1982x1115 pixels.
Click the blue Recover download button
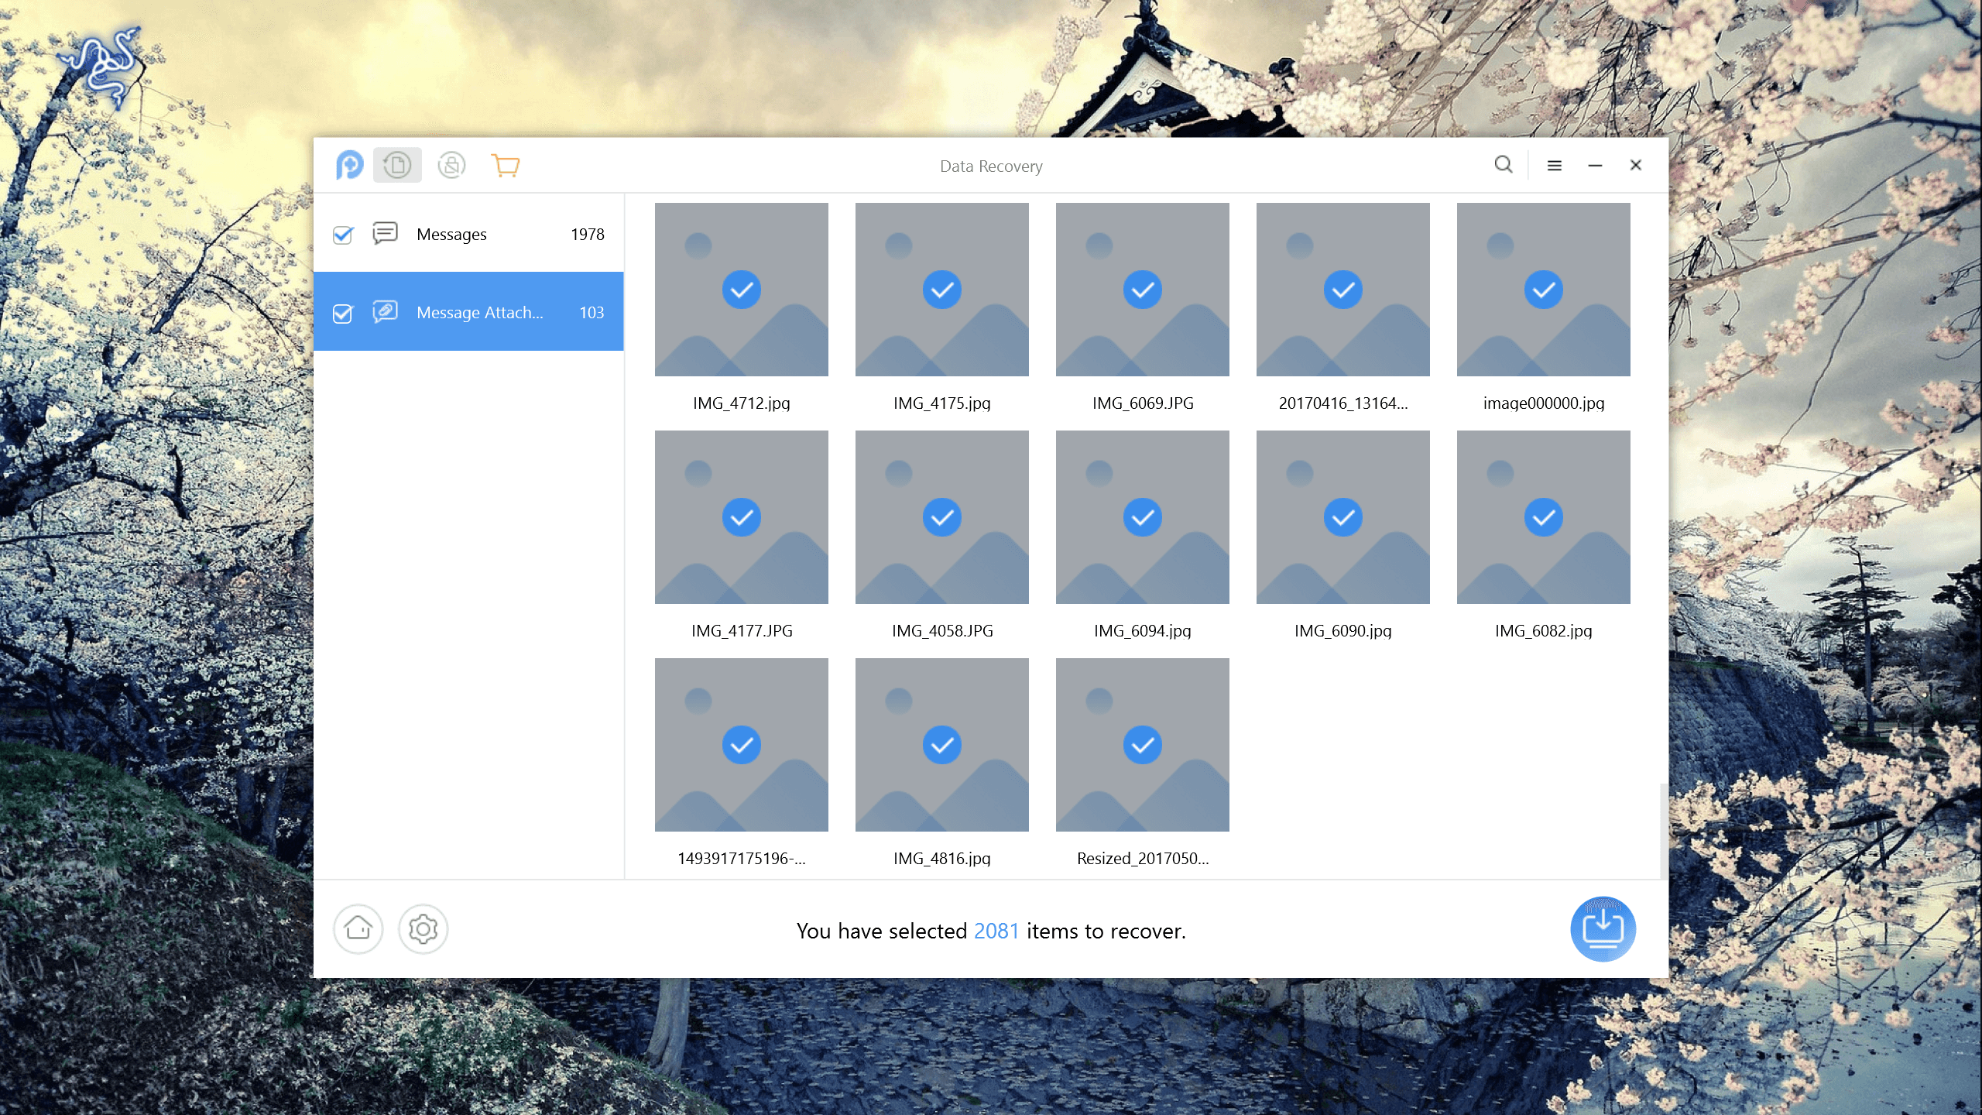1603,929
